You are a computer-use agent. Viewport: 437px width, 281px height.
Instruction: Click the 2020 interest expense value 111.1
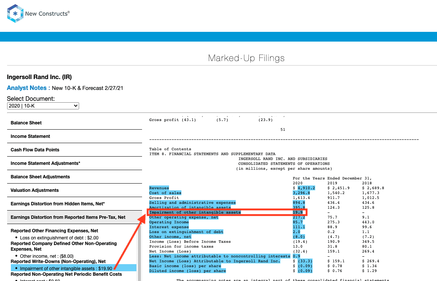[299, 227]
